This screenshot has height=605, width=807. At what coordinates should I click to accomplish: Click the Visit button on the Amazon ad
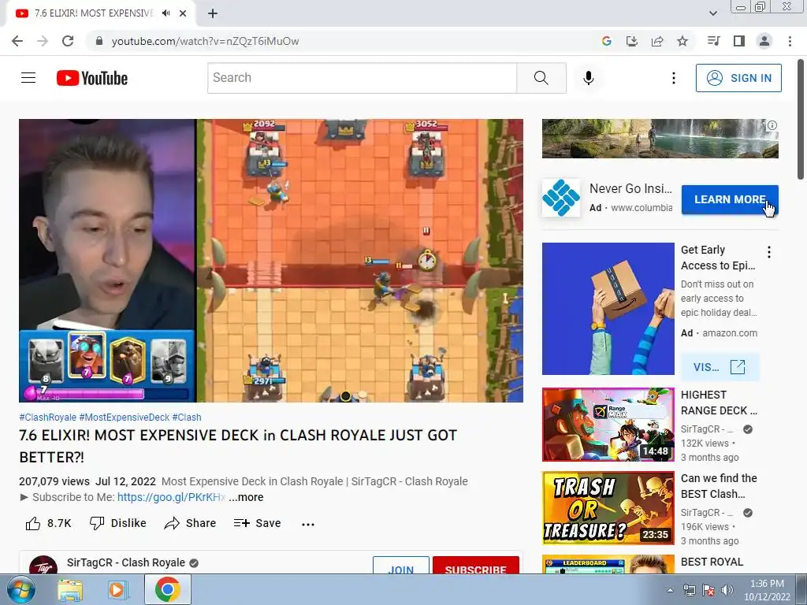tap(720, 367)
